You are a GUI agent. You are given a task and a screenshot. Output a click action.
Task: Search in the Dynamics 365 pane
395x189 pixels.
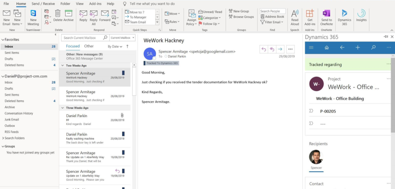pyautogui.click(x=373, y=47)
